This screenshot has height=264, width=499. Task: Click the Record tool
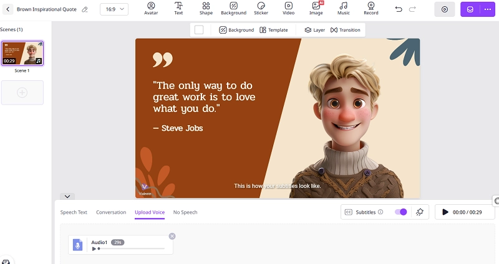point(371,8)
